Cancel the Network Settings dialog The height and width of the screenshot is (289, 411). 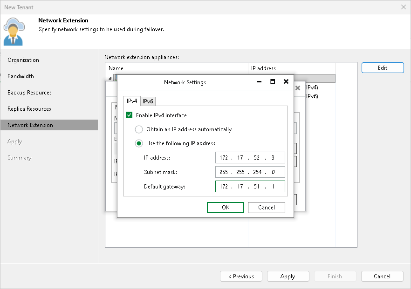coord(267,208)
